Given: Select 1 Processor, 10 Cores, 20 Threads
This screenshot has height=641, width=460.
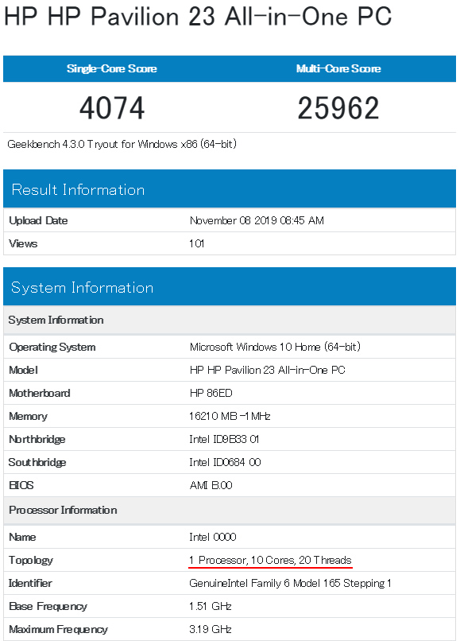Looking at the screenshot, I should coord(270,560).
